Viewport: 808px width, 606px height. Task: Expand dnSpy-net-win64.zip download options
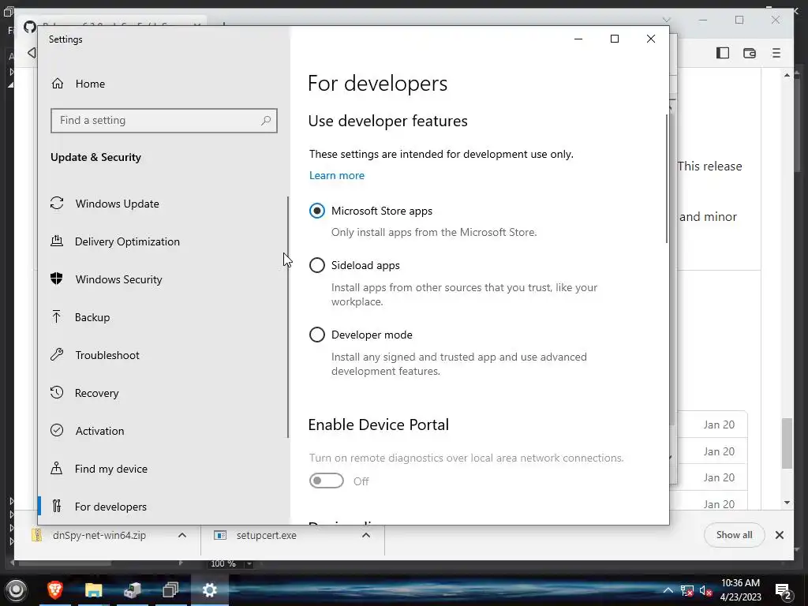click(182, 536)
